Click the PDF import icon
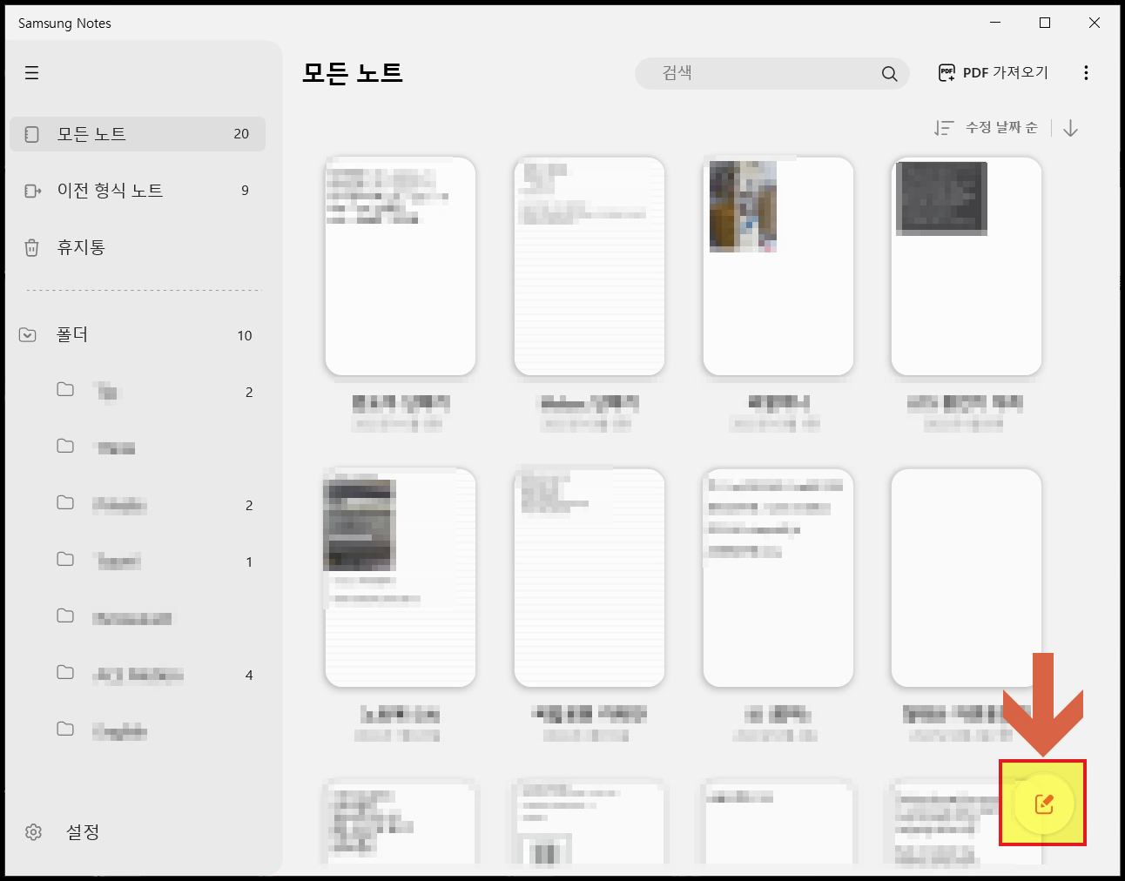 click(x=946, y=73)
